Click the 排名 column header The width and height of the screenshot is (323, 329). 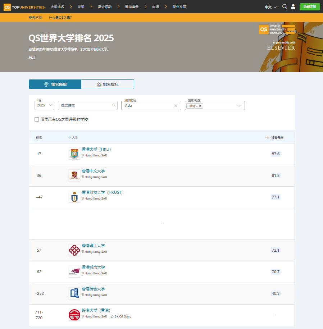[x=39, y=137]
